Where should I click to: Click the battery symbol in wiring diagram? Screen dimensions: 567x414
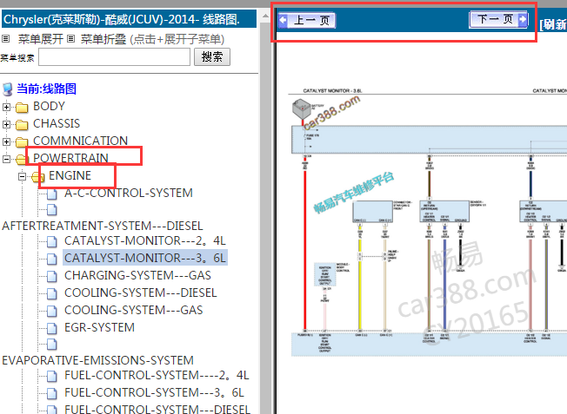click(x=301, y=108)
